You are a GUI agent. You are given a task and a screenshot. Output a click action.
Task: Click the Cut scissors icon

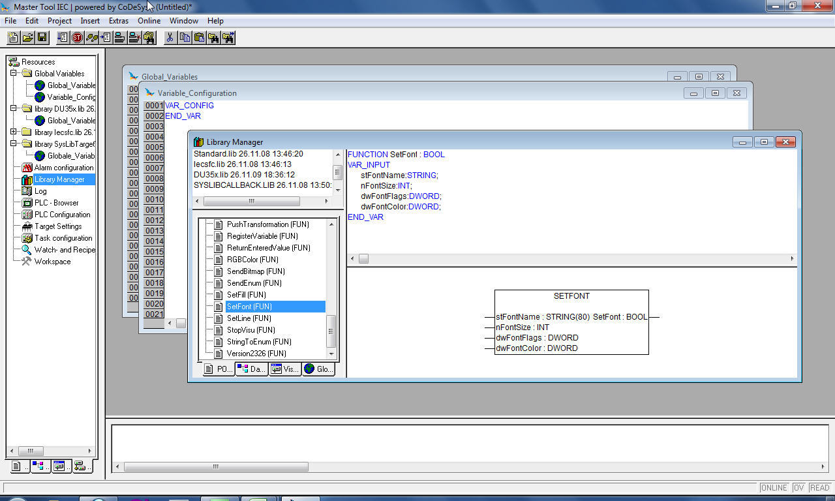(x=170, y=38)
